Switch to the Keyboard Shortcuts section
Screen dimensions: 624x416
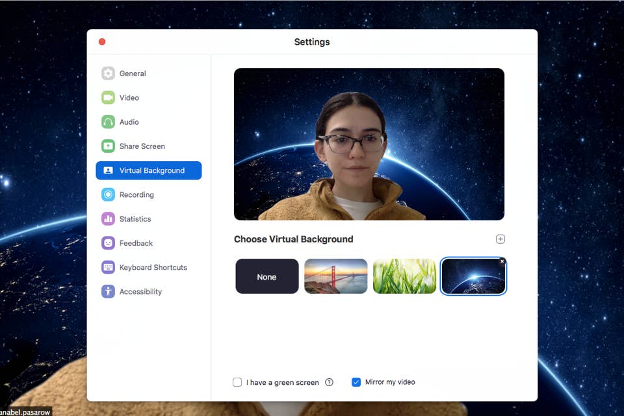153,268
